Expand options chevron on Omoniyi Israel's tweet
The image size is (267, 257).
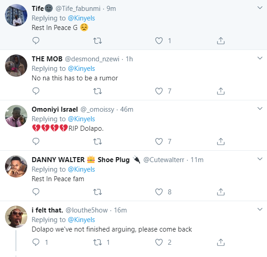pos(260,109)
